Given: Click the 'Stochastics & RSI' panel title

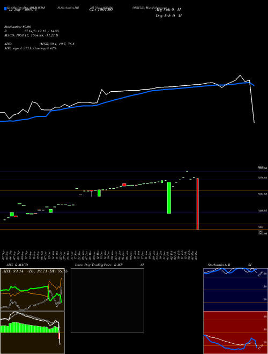Looking at the screenshot, I should coord(229,265).
